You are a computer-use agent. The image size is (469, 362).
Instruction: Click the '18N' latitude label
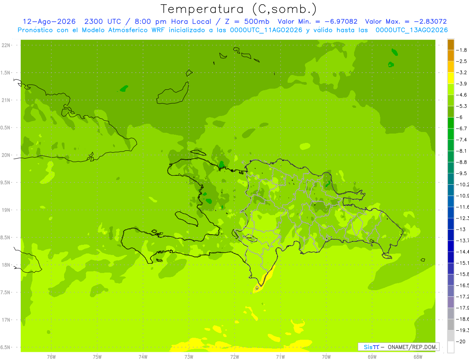[x=7, y=265]
